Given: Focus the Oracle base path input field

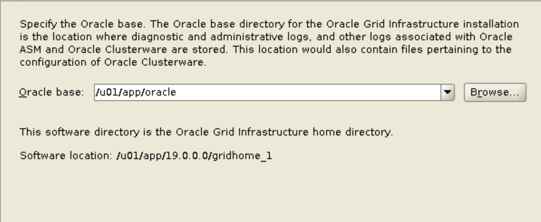Looking at the screenshot, I should point(267,92).
